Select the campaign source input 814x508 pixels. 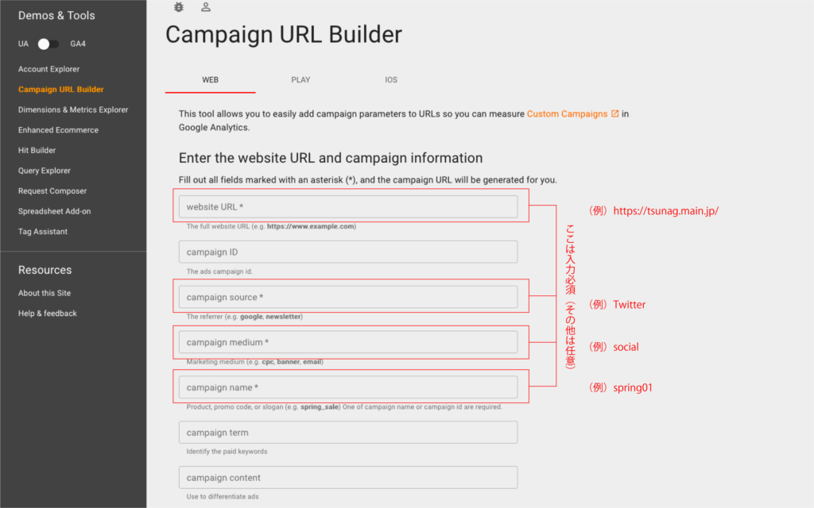click(x=348, y=298)
